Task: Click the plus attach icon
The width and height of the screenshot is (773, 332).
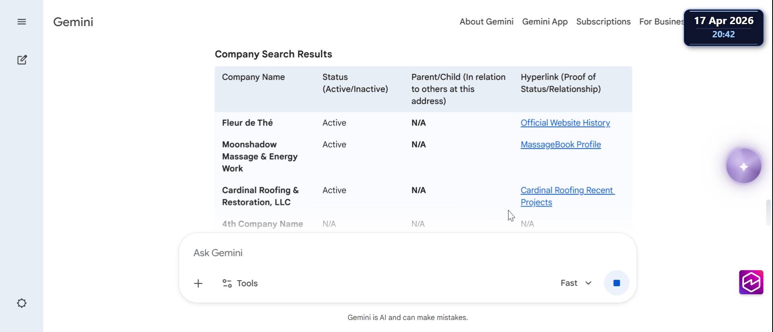Action: [x=198, y=283]
